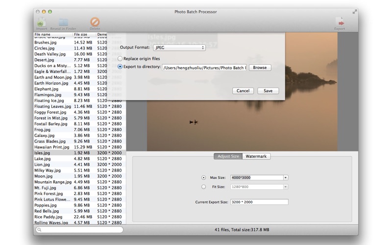This screenshot has width=392, height=245.
Task: Select Foxtail Barley.jpg row
Action: (x=79, y=124)
